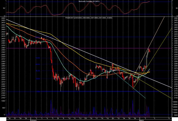Click the 500 volume axis value

point(4,108)
